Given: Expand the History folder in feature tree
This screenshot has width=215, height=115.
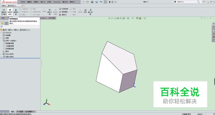Looking at the screenshot, I should tap(1, 33).
